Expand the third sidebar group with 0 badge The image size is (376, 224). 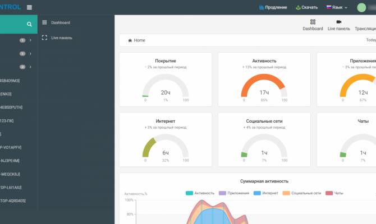click(30, 67)
